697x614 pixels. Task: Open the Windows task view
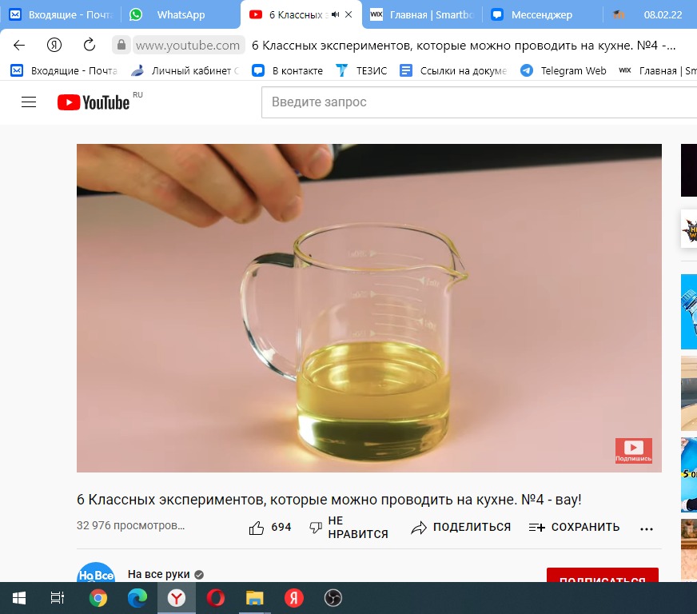(57, 598)
